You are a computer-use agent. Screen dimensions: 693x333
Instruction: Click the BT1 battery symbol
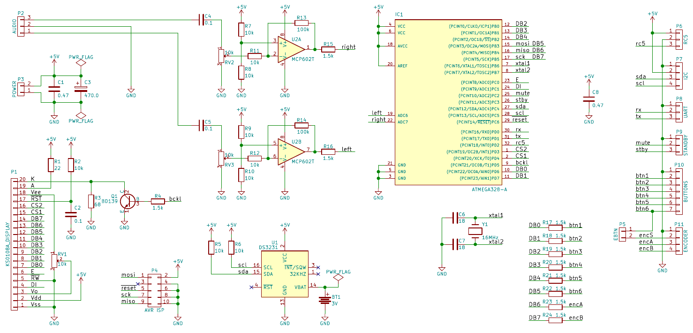[x=324, y=299]
